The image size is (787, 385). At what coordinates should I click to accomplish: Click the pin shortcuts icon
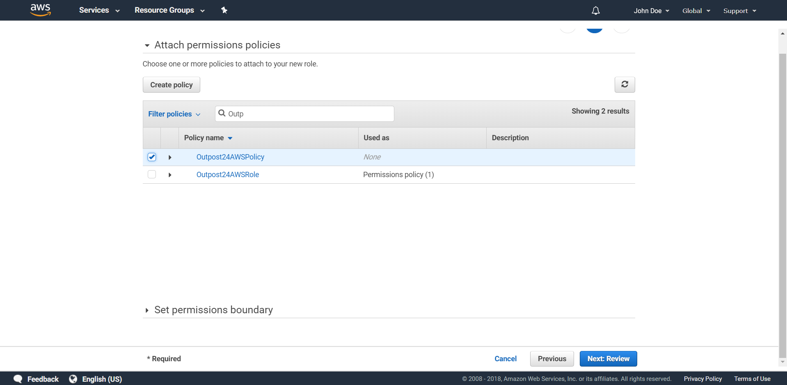click(224, 10)
